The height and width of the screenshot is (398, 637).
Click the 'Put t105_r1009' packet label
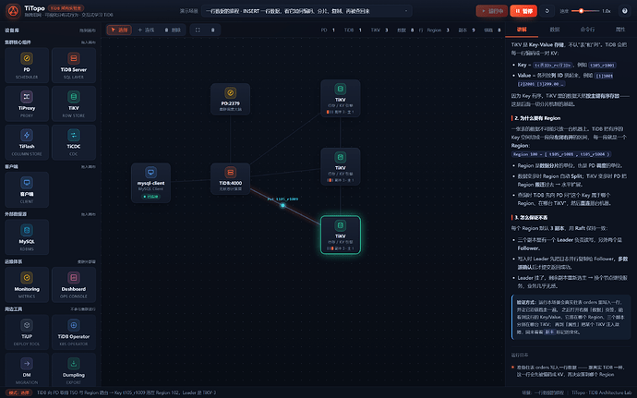pos(282,199)
